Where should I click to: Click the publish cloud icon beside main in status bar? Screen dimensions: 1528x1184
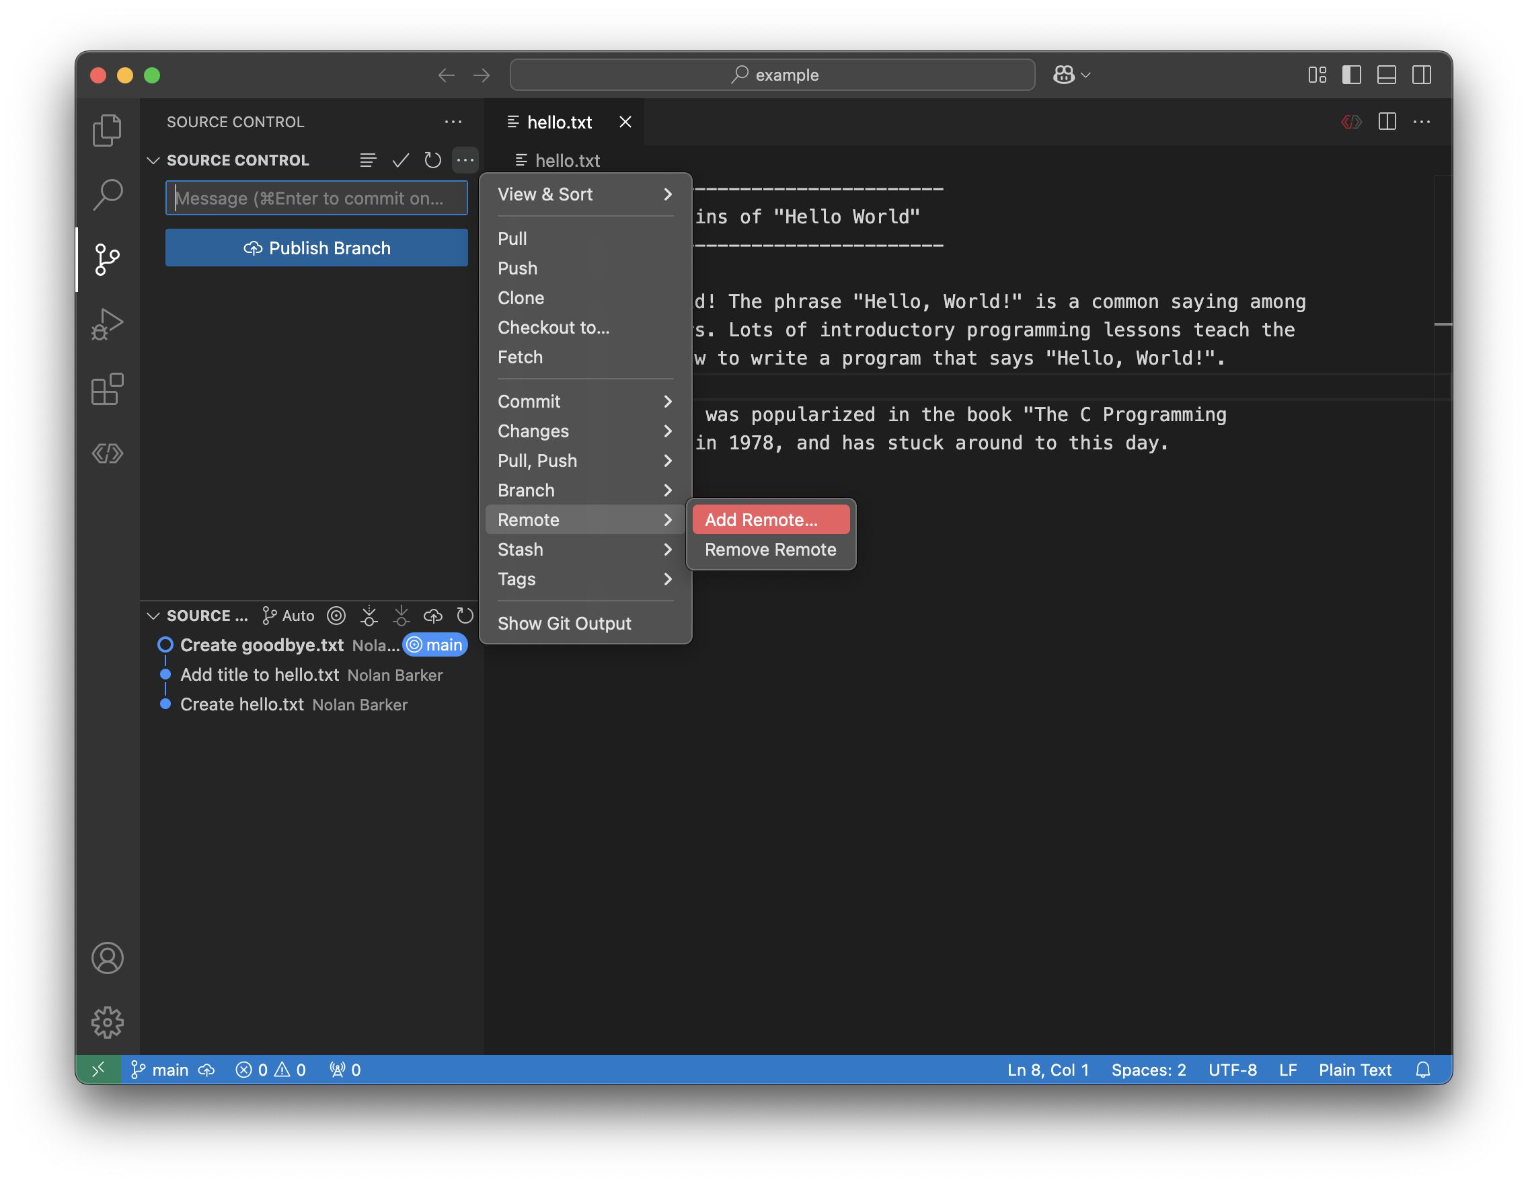click(x=206, y=1069)
